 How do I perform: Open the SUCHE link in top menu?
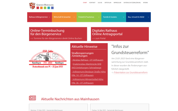click(x=100, y=3)
